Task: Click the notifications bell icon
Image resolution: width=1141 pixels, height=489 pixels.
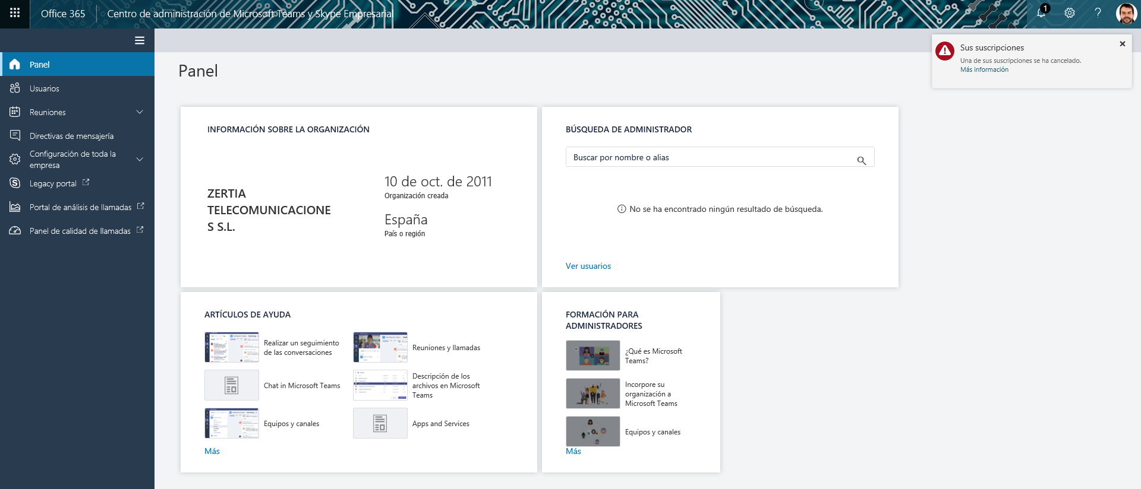Action: pos(1041,13)
